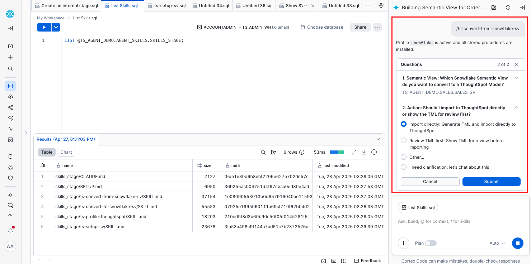Expand results to full screen
This screenshot has height=264, width=531.
[354, 152]
